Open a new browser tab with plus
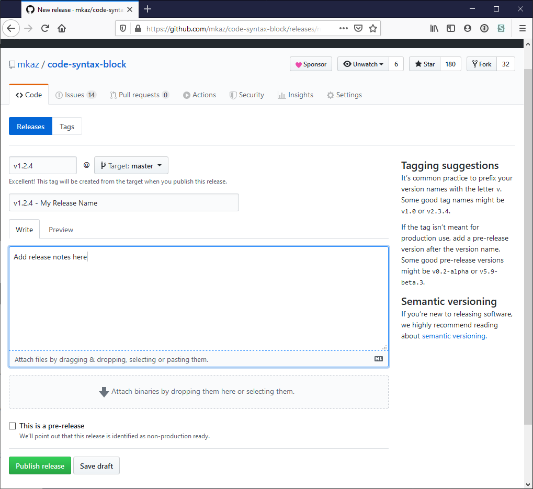The image size is (533, 489). point(147,9)
